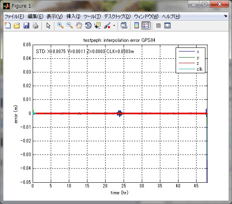Expand the Brush tool color dropdown arrow

pos(114,26)
